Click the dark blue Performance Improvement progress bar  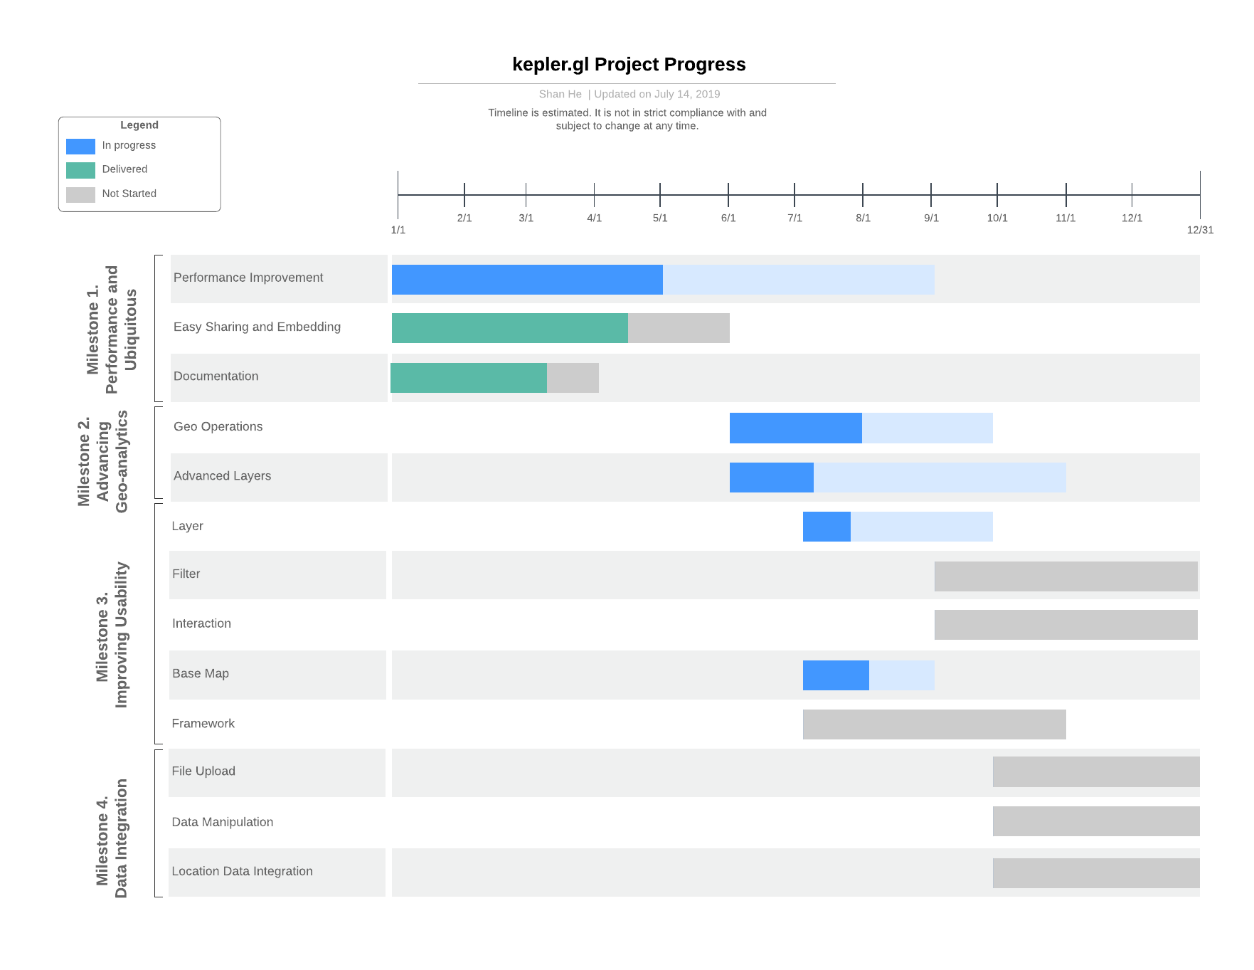[527, 280]
